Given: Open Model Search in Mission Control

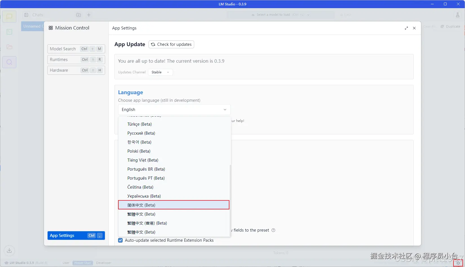Looking at the screenshot, I should click(76, 49).
